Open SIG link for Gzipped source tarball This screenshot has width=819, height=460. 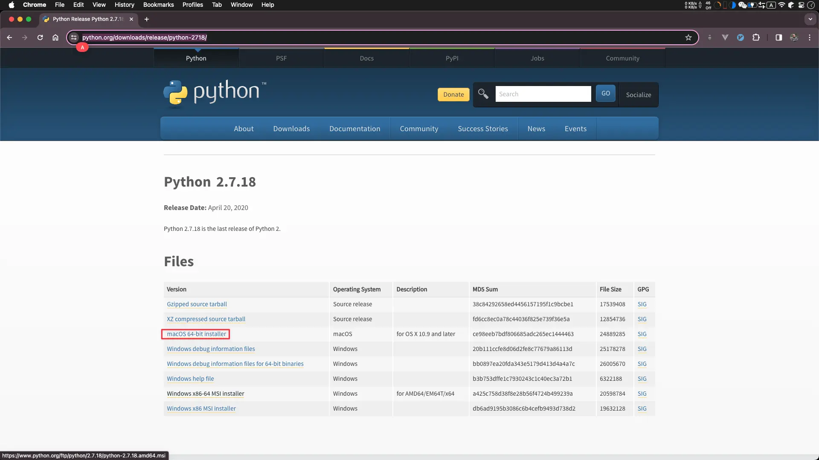click(x=642, y=304)
